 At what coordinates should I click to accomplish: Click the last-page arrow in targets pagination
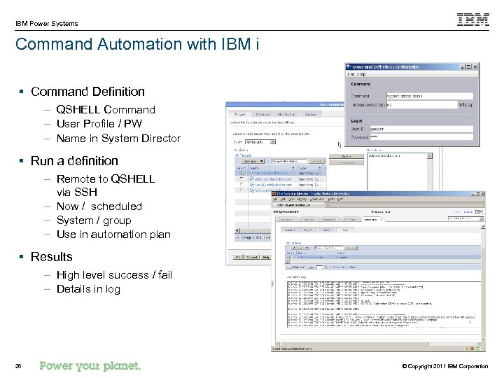[269, 237]
